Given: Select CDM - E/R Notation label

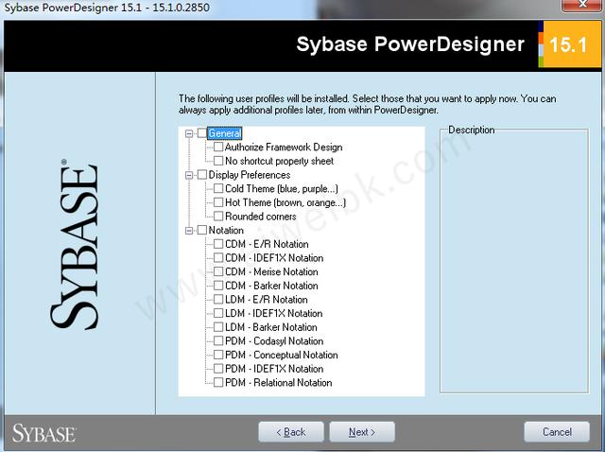Looking at the screenshot, I should pyautogui.click(x=267, y=245).
